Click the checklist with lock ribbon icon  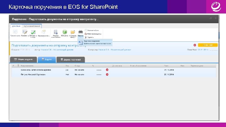(56, 32)
